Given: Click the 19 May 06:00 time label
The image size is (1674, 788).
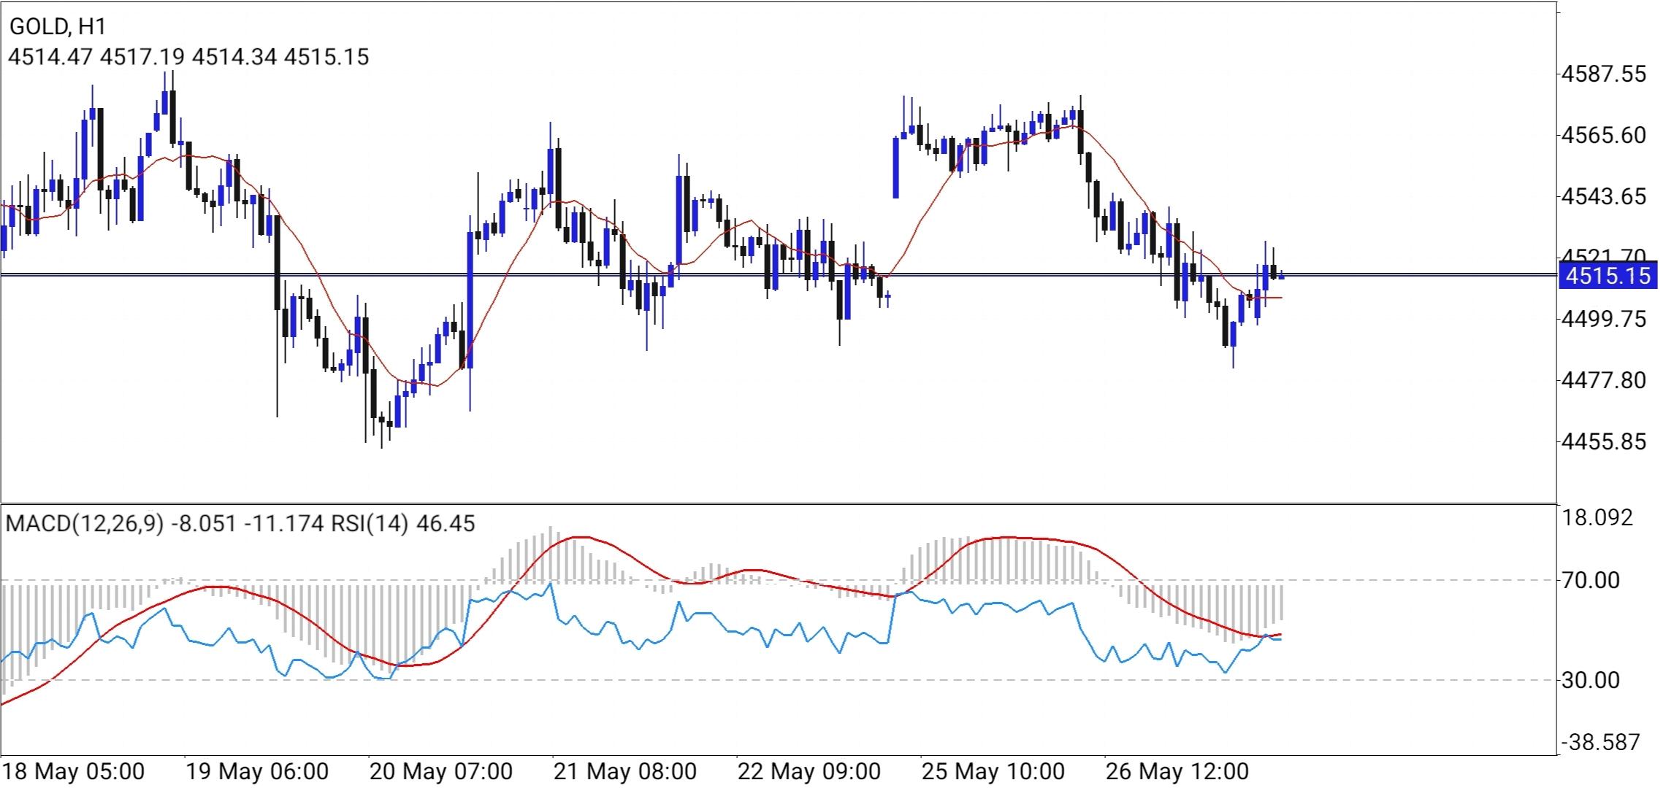Looking at the screenshot, I should click(257, 770).
